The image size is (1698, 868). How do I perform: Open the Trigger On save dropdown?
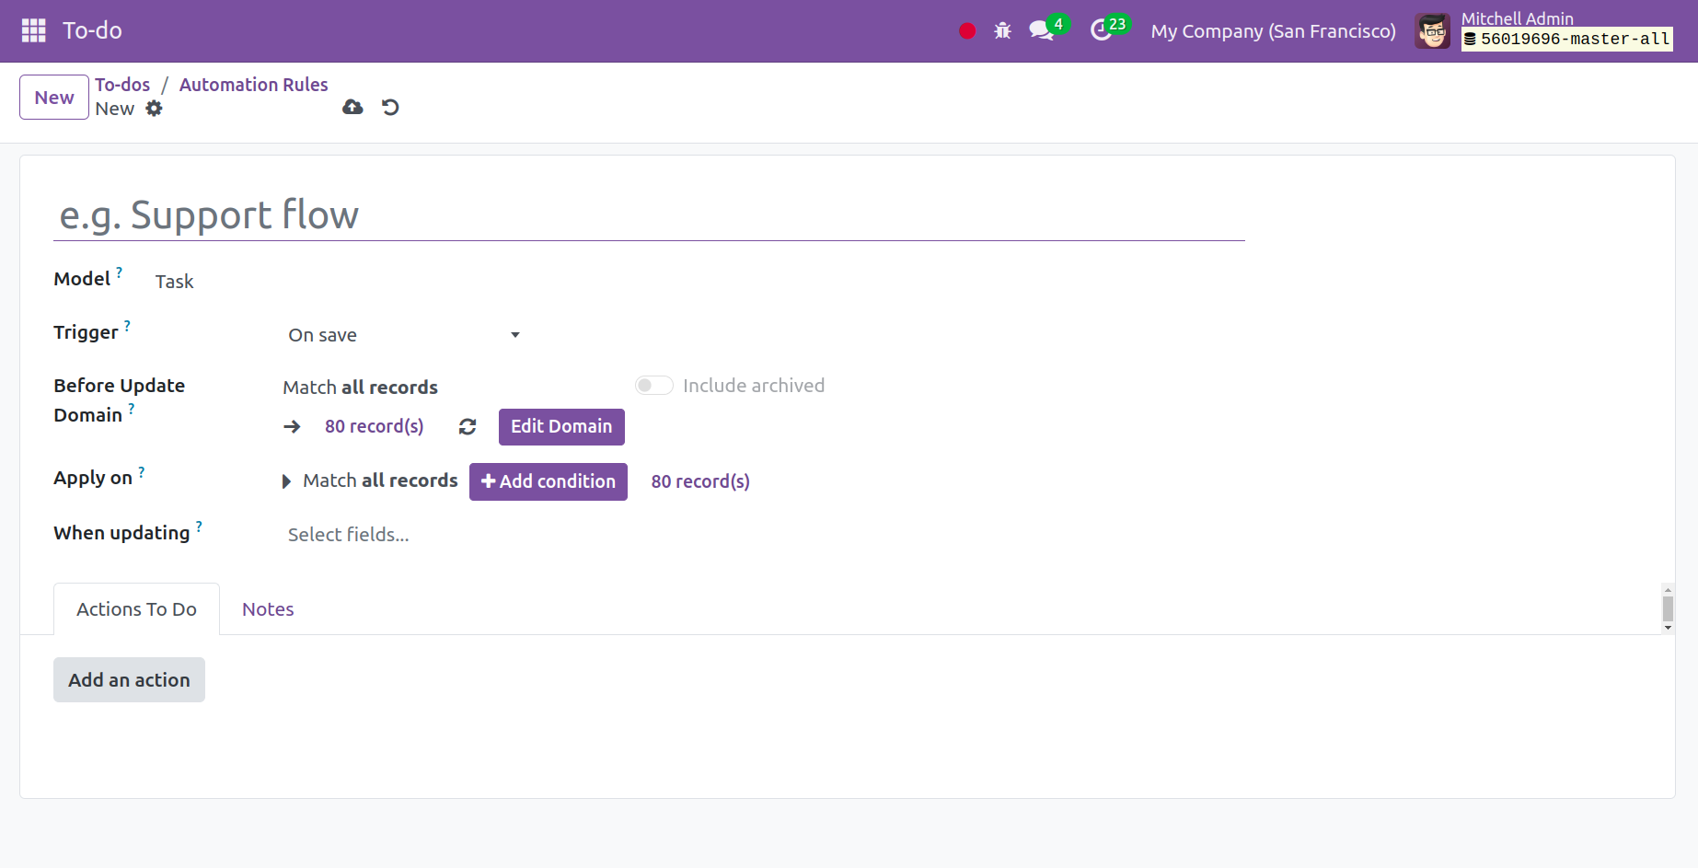(x=404, y=335)
